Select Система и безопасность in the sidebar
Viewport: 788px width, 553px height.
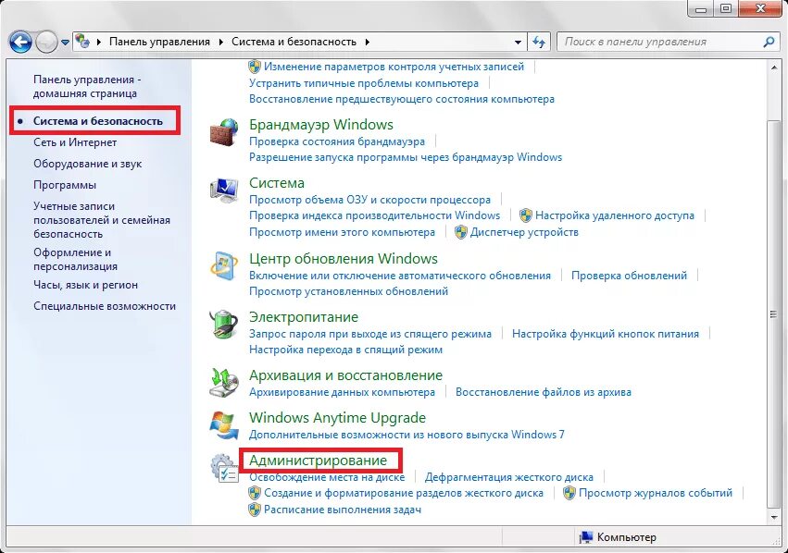[x=98, y=121]
